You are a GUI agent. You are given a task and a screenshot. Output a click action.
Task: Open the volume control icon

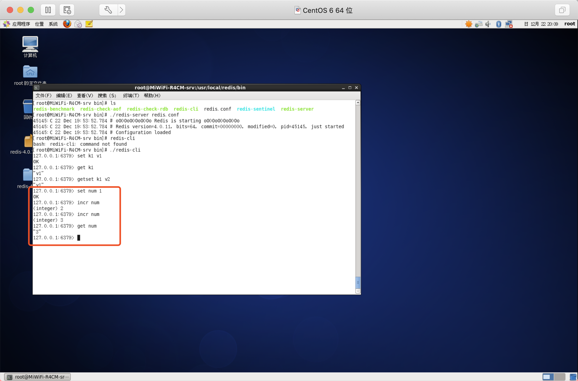(x=488, y=24)
